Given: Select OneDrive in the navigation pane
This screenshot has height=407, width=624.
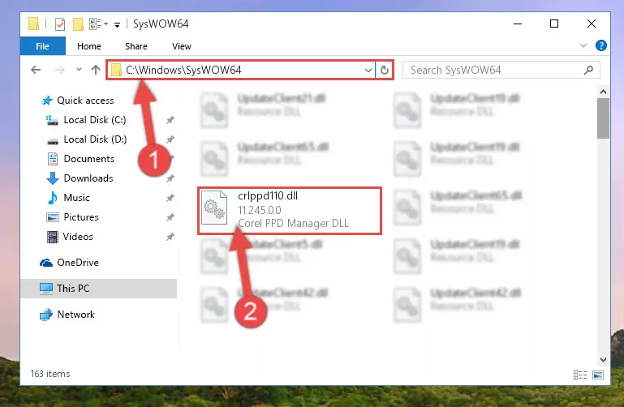Looking at the screenshot, I should point(78,263).
